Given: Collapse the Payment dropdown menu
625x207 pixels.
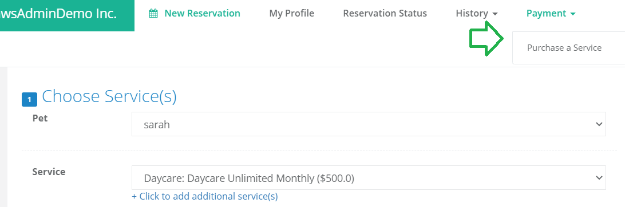Looking at the screenshot, I should [551, 14].
